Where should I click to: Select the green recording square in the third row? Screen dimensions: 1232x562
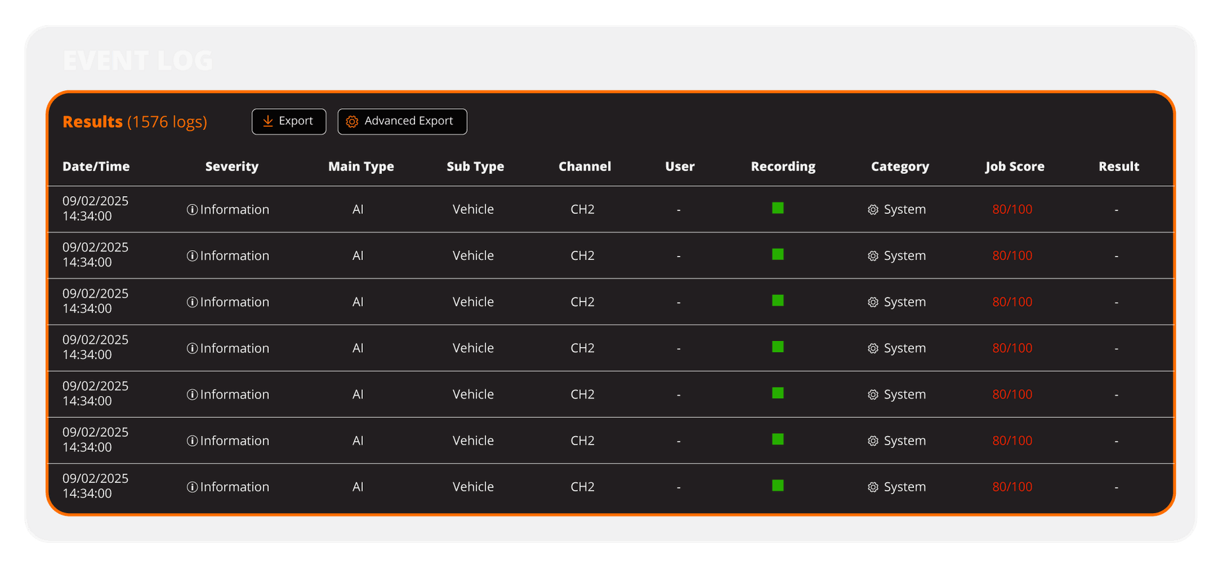(778, 301)
